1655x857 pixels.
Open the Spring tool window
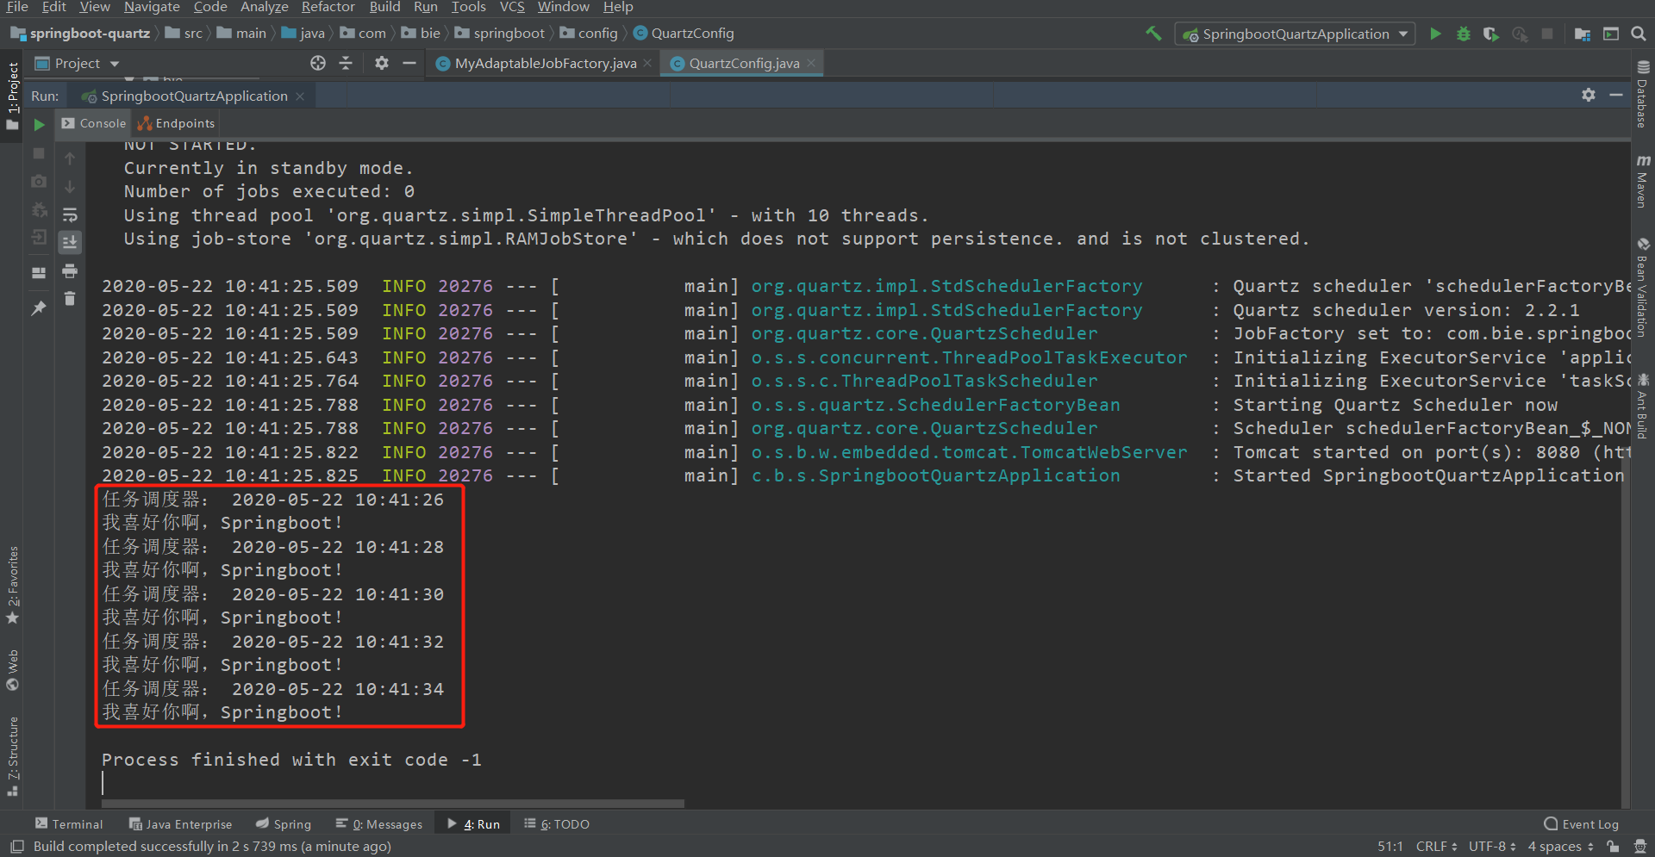(284, 824)
